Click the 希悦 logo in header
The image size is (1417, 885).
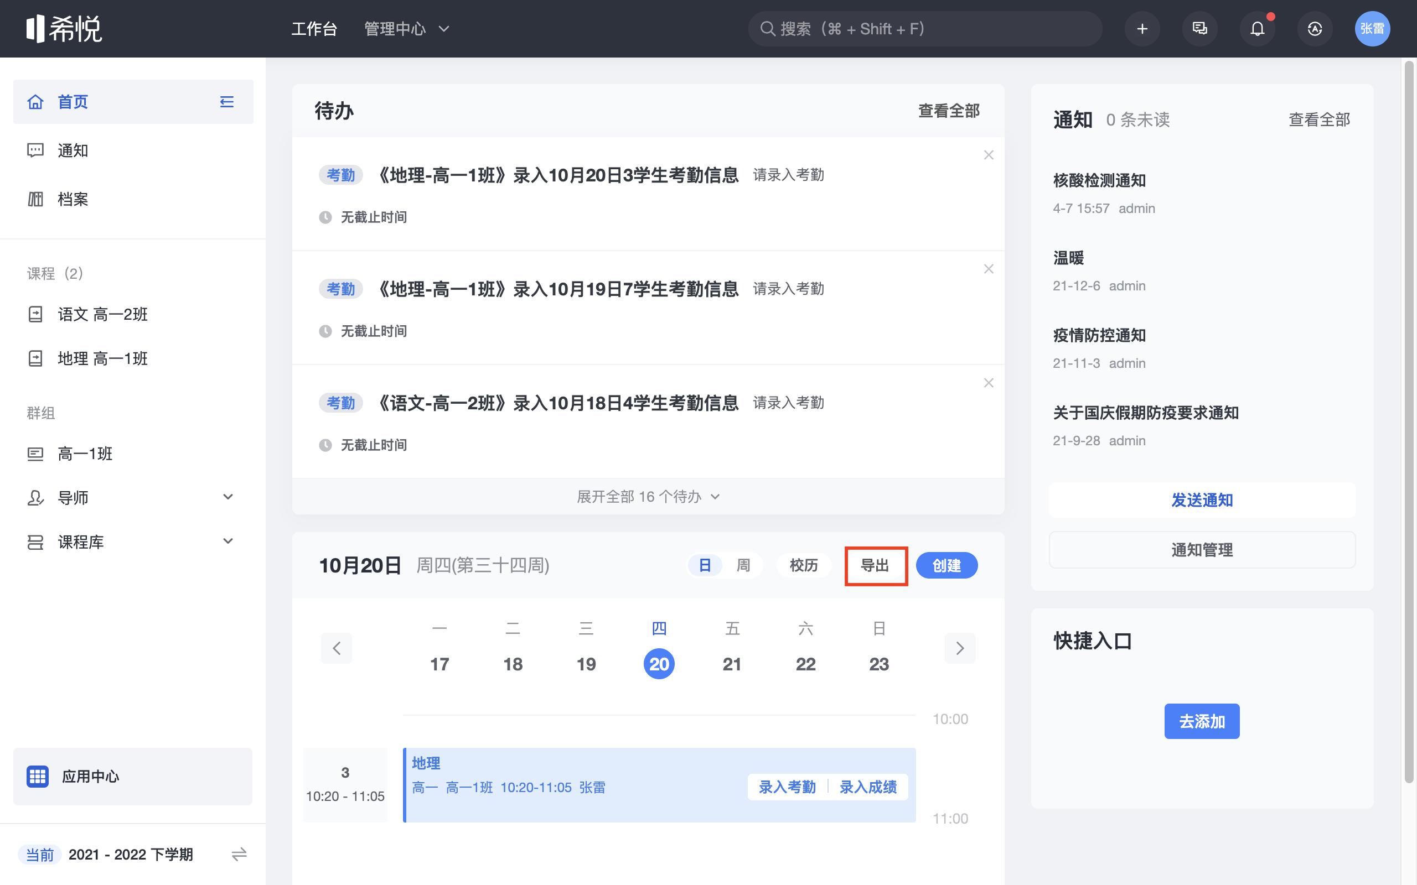(64, 29)
